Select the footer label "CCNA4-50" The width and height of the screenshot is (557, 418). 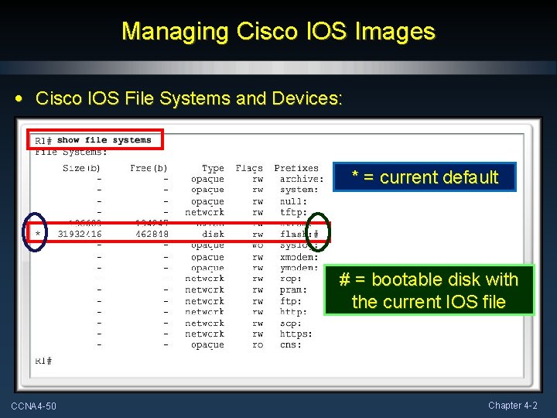[34, 406]
